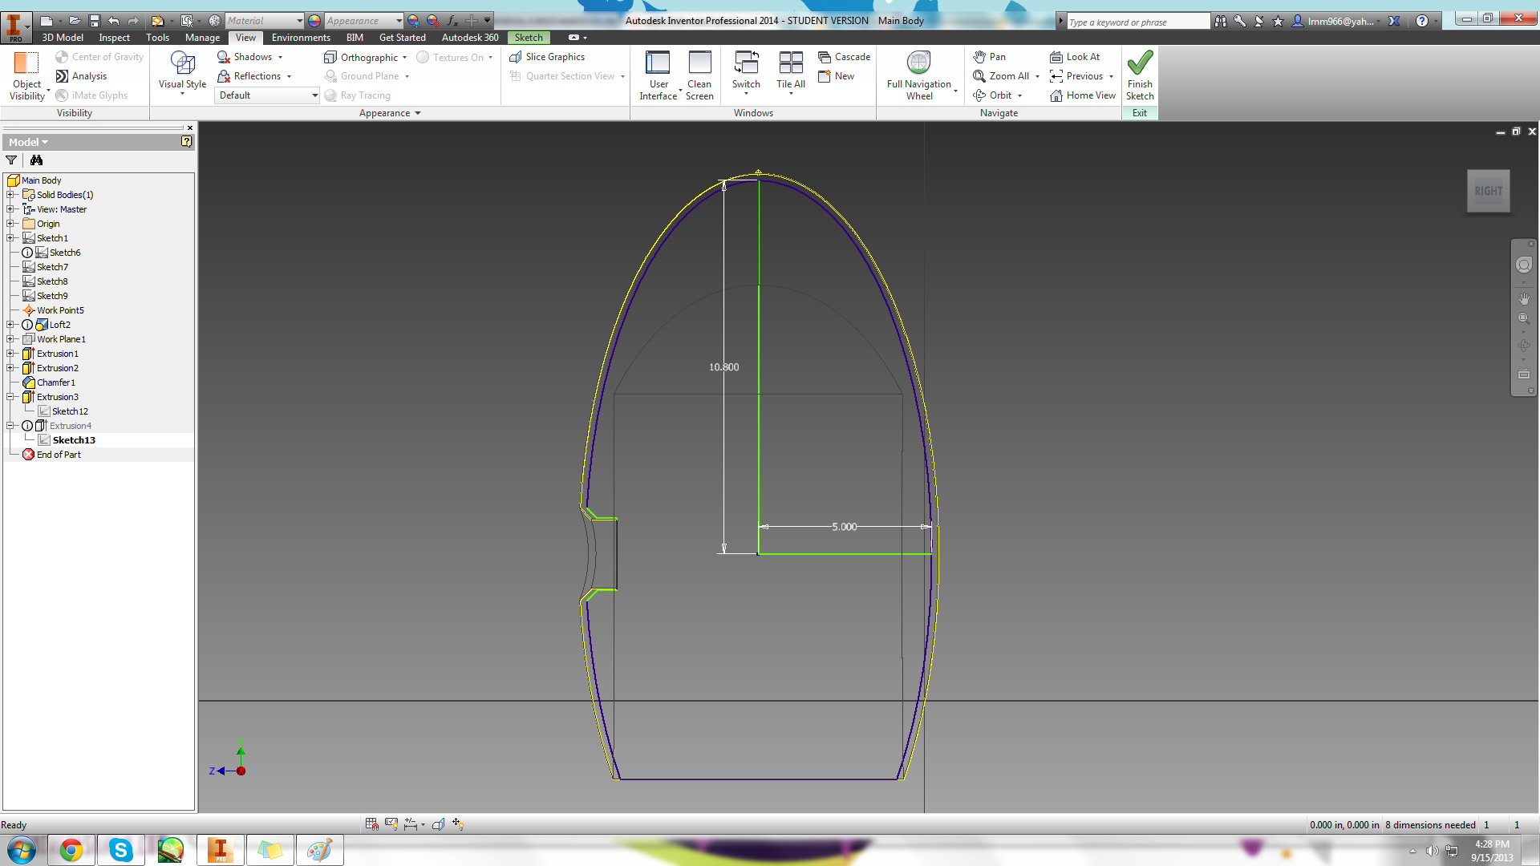The image size is (1540, 866).
Task: Click the Model browser help icon
Action: tap(186, 142)
